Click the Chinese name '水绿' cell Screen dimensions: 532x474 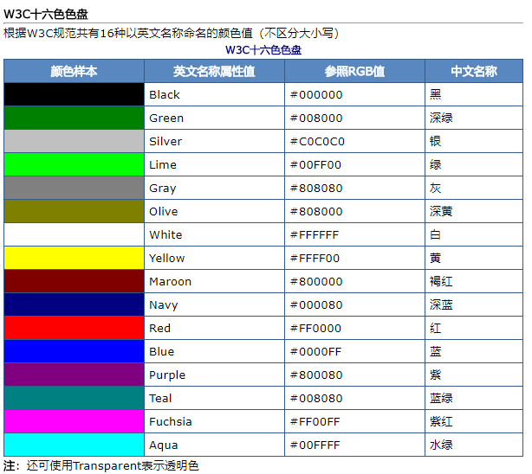474,445
